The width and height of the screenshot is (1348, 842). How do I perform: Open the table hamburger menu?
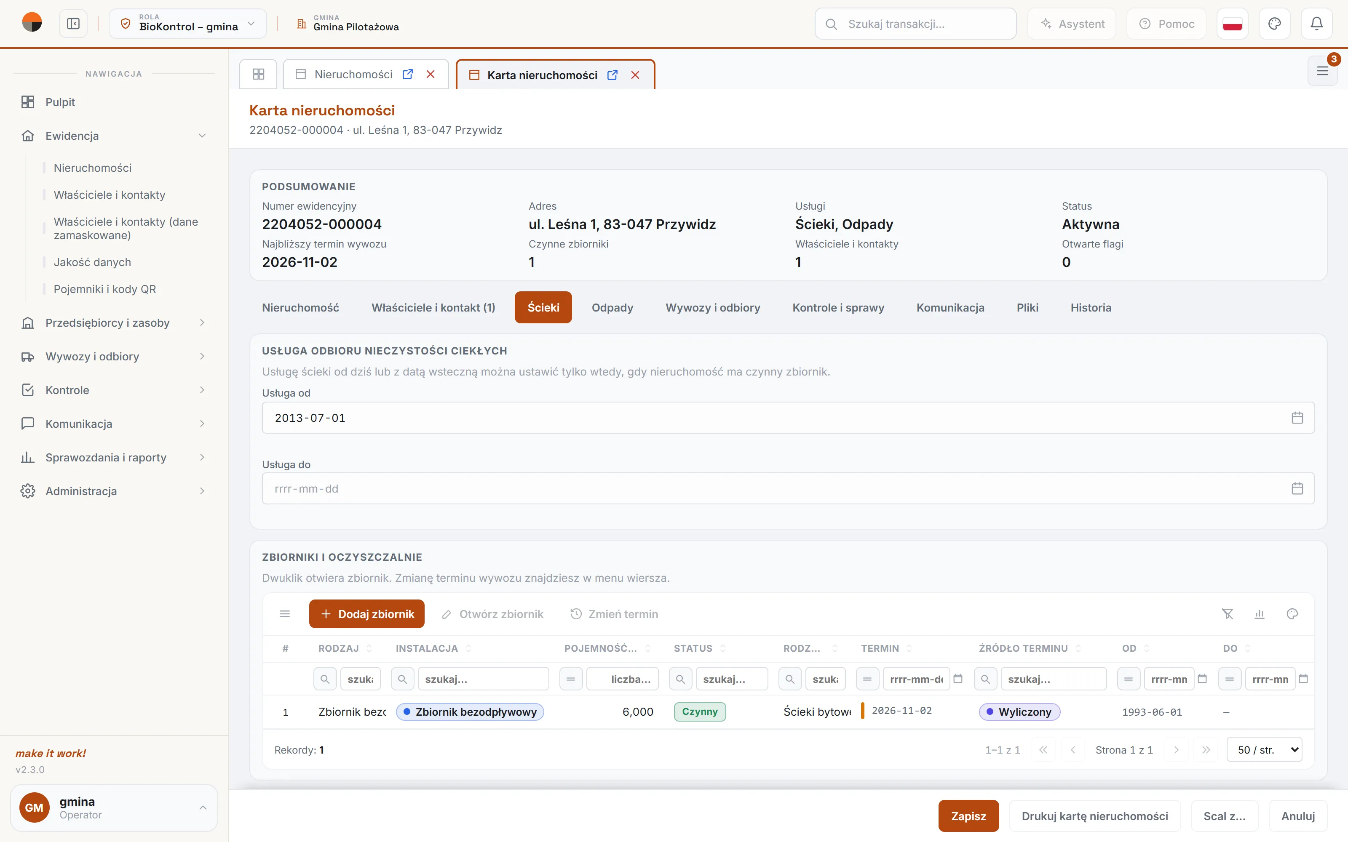tap(285, 614)
